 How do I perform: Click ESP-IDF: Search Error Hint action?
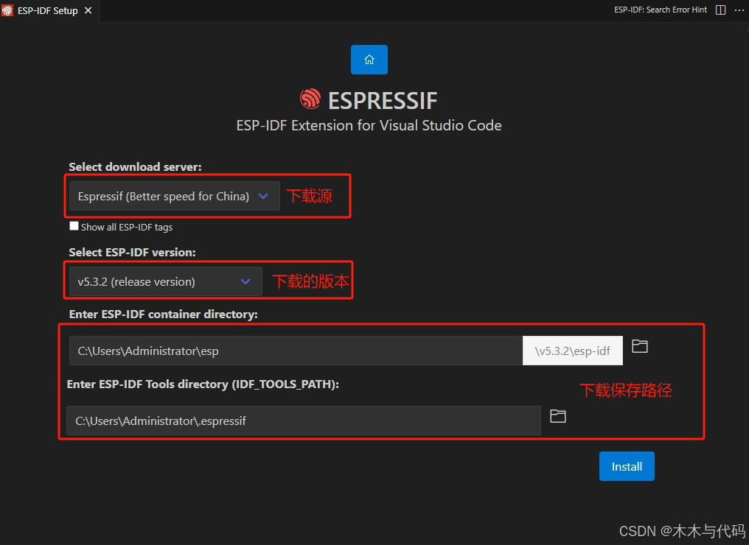tap(660, 10)
